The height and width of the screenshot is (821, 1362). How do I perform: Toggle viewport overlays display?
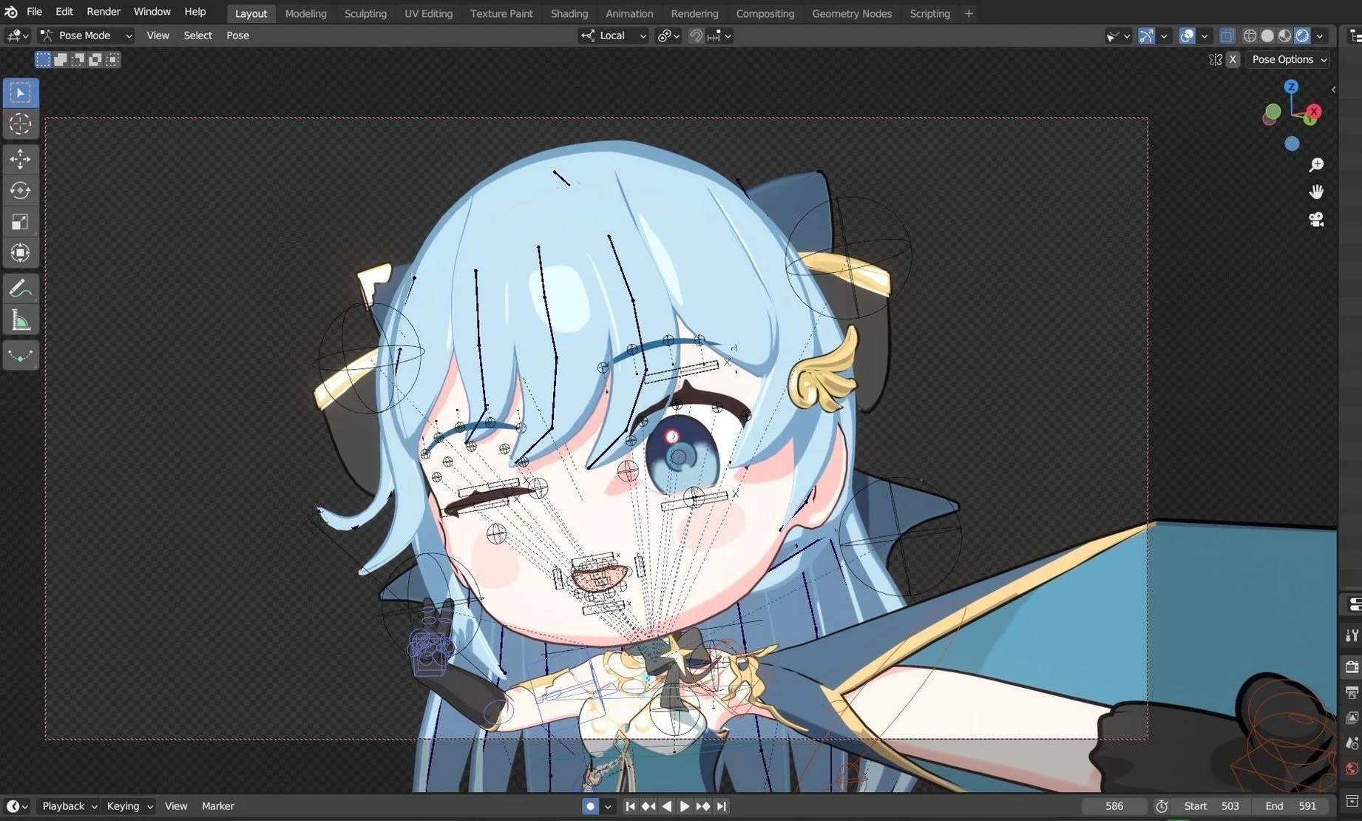coord(1187,36)
